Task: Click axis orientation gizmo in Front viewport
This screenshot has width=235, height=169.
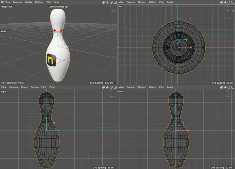Action: [x=230, y=94]
